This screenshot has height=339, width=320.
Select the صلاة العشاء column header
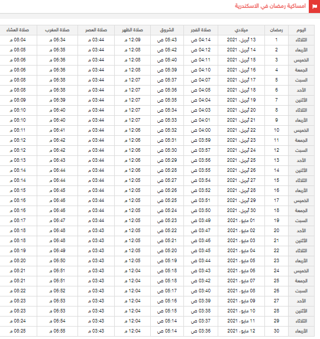click(x=18, y=30)
